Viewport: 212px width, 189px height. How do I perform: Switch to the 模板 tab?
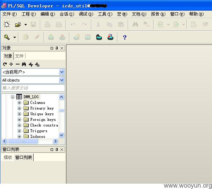click(8, 158)
